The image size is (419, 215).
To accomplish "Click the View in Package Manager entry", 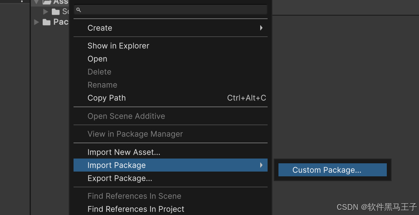I will click(x=135, y=134).
